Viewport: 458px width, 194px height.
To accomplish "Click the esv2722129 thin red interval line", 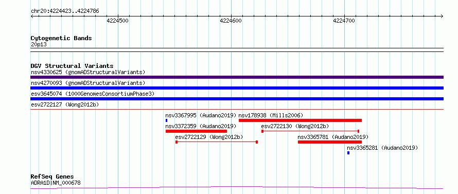I will (x=217, y=142).
